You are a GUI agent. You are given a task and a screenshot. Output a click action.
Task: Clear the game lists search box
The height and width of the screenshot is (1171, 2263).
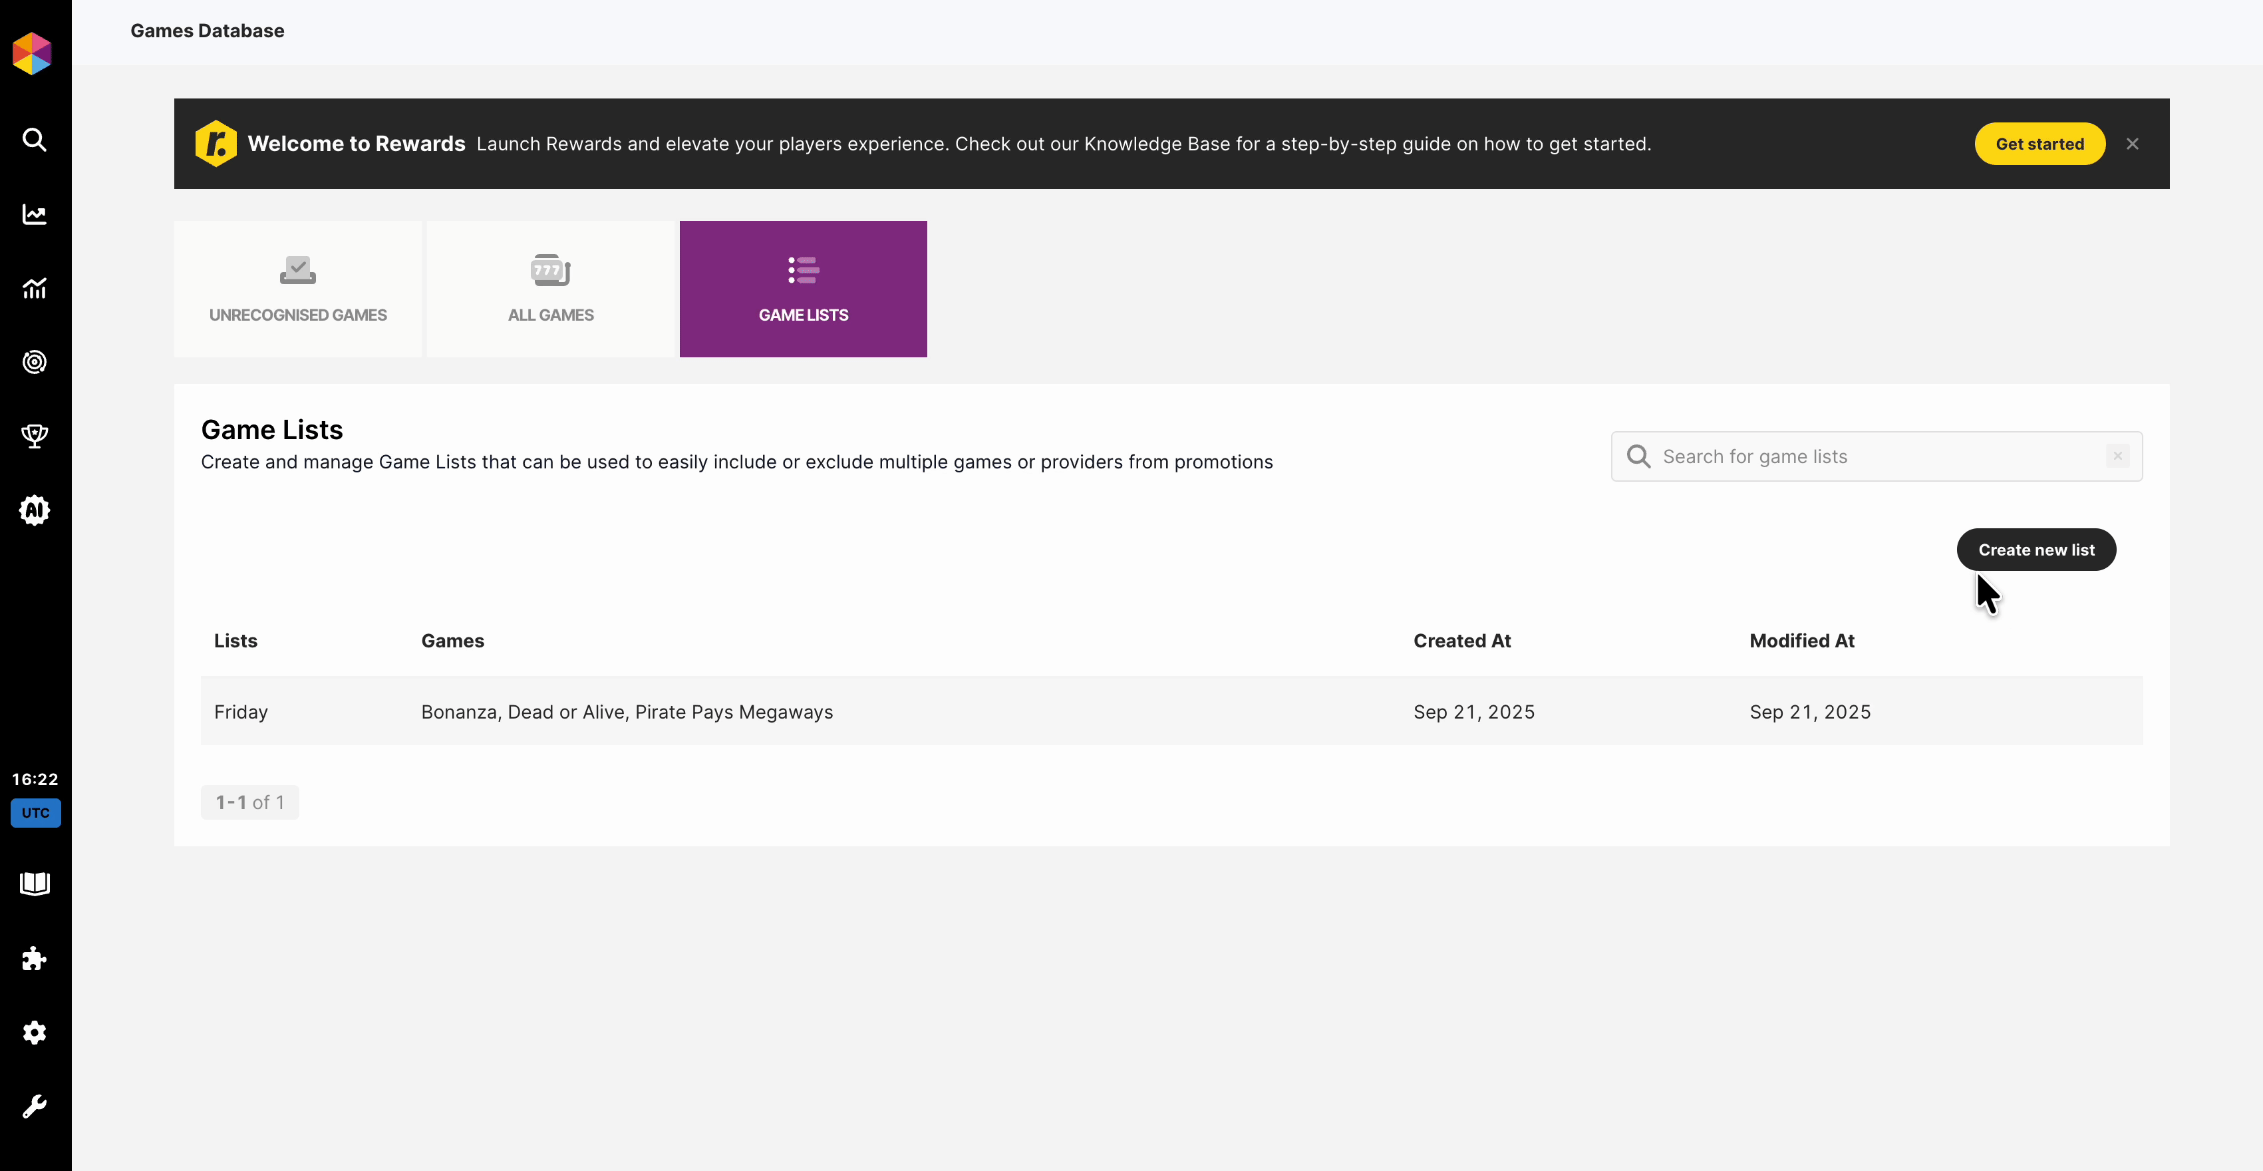[2117, 456]
